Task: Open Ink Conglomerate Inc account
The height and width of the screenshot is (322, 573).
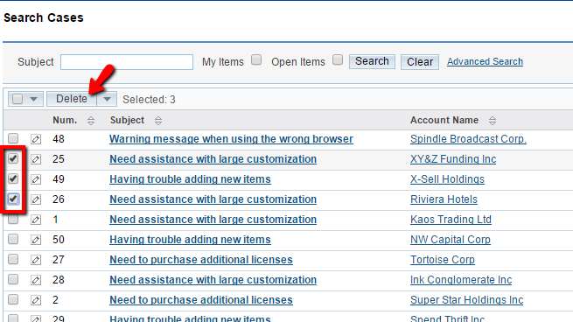Action: pos(461,280)
